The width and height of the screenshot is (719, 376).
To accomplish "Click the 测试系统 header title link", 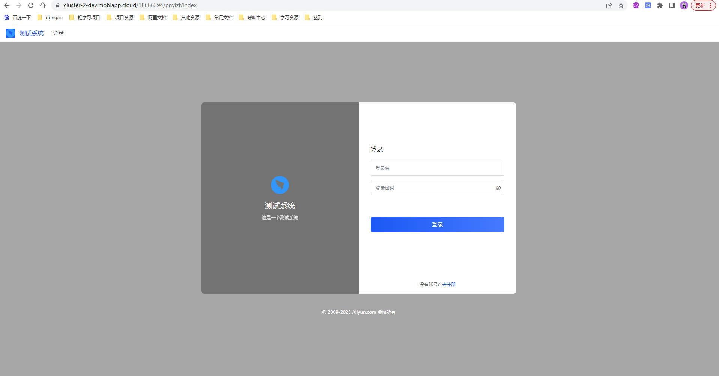I will tap(32, 33).
